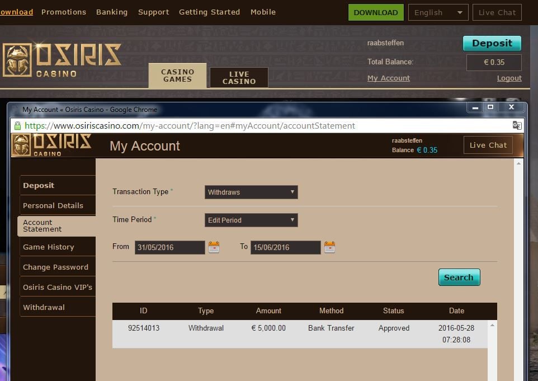Click the Google Translate icon in address bar
The image size is (538, 381).
point(517,126)
